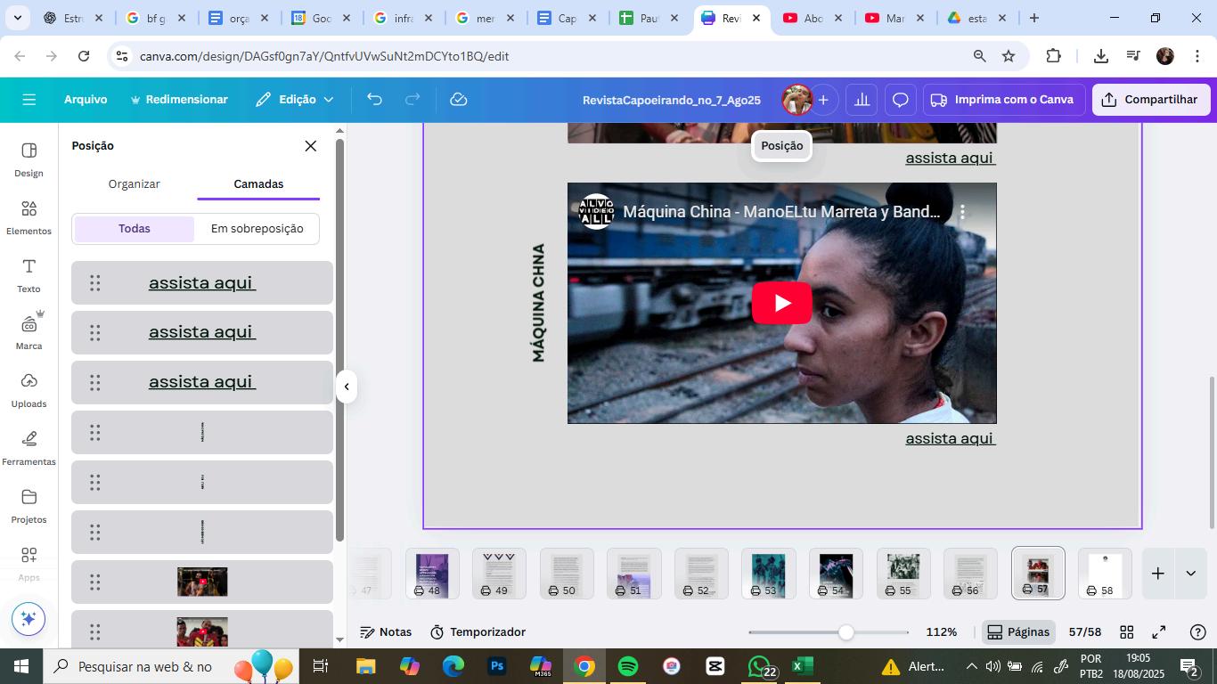The image size is (1217, 684).
Task: Close the Posição panel
Action: (310, 146)
